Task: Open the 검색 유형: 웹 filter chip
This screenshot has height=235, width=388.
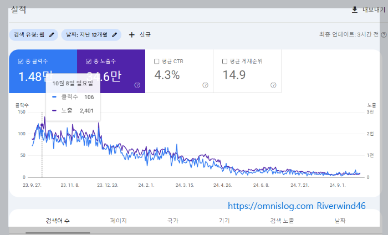Action: click(x=34, y=34)
